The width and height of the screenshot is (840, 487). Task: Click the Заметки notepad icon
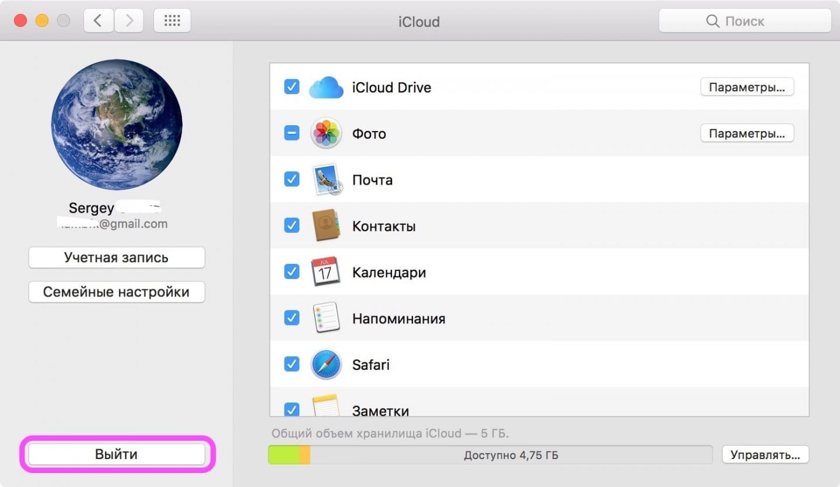(x=325, y=405)
